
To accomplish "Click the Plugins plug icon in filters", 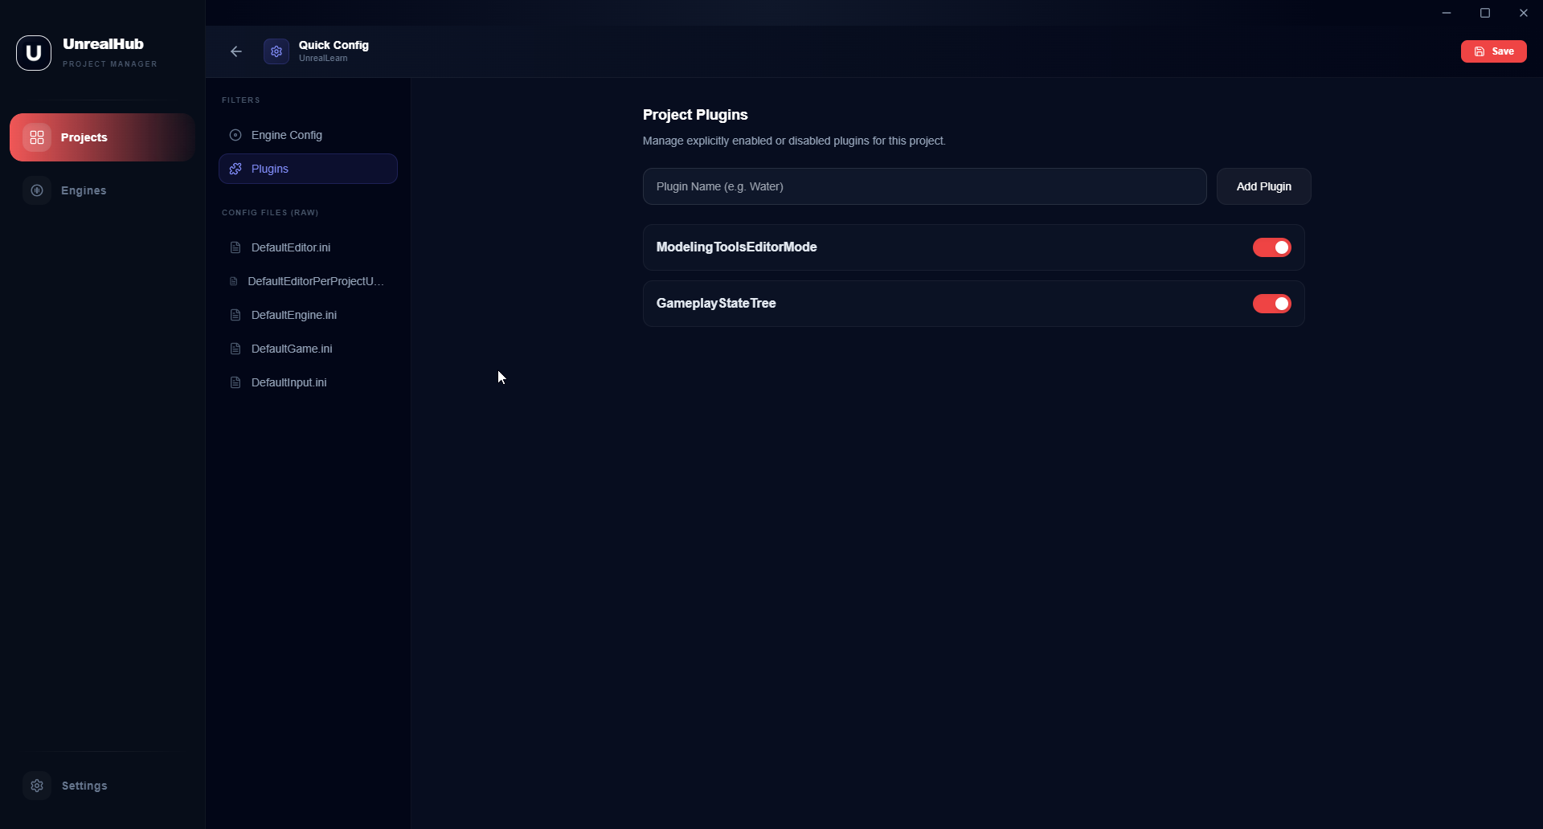I will tap(235, 169).
